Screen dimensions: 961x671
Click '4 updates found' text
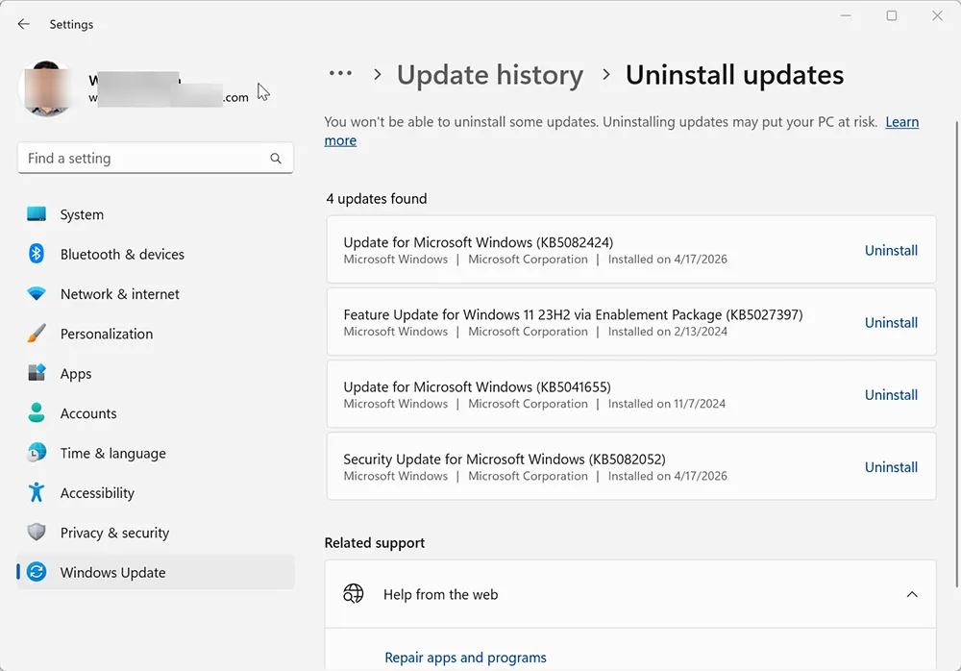[377, 199]
